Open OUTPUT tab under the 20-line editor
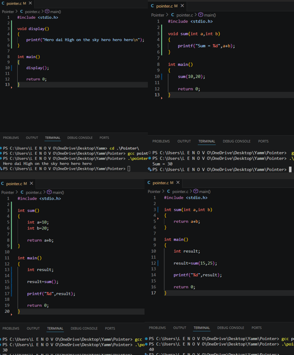The width and height of the screenshot is (294, 355). coord(33,328)
